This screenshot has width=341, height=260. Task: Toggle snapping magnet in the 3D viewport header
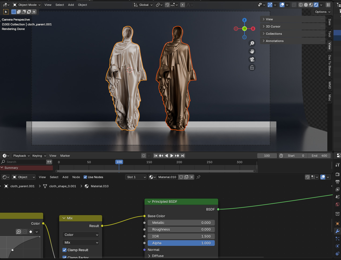(x=167, y=5)
